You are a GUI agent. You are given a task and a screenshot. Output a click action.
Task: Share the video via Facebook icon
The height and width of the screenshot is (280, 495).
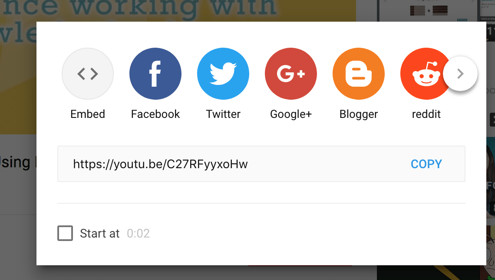[x=155, y=74]
